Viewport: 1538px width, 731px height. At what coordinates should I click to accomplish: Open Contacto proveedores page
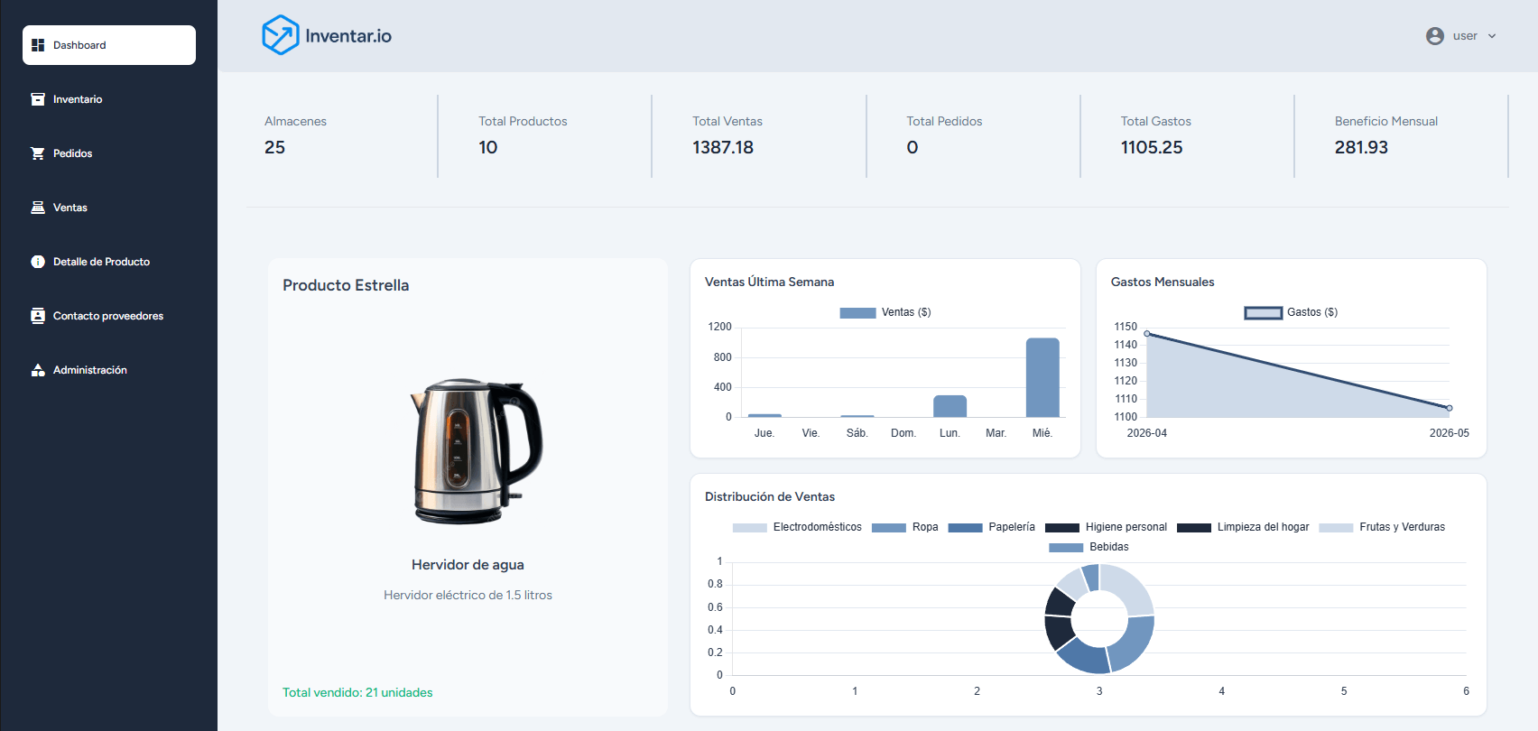pyautogui.click(x=109, y=316)
